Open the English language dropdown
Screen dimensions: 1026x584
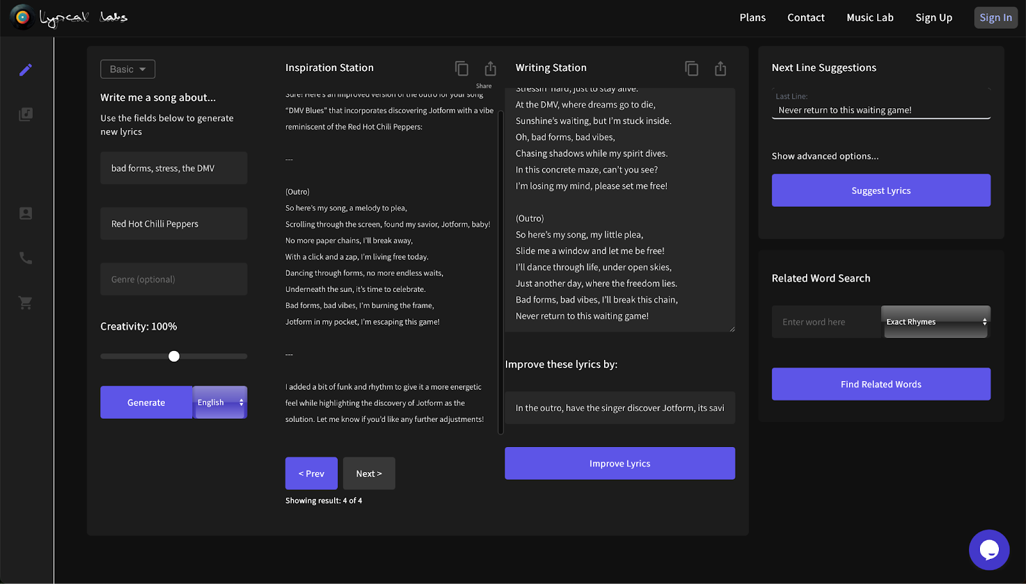click(x=220, y=403)
